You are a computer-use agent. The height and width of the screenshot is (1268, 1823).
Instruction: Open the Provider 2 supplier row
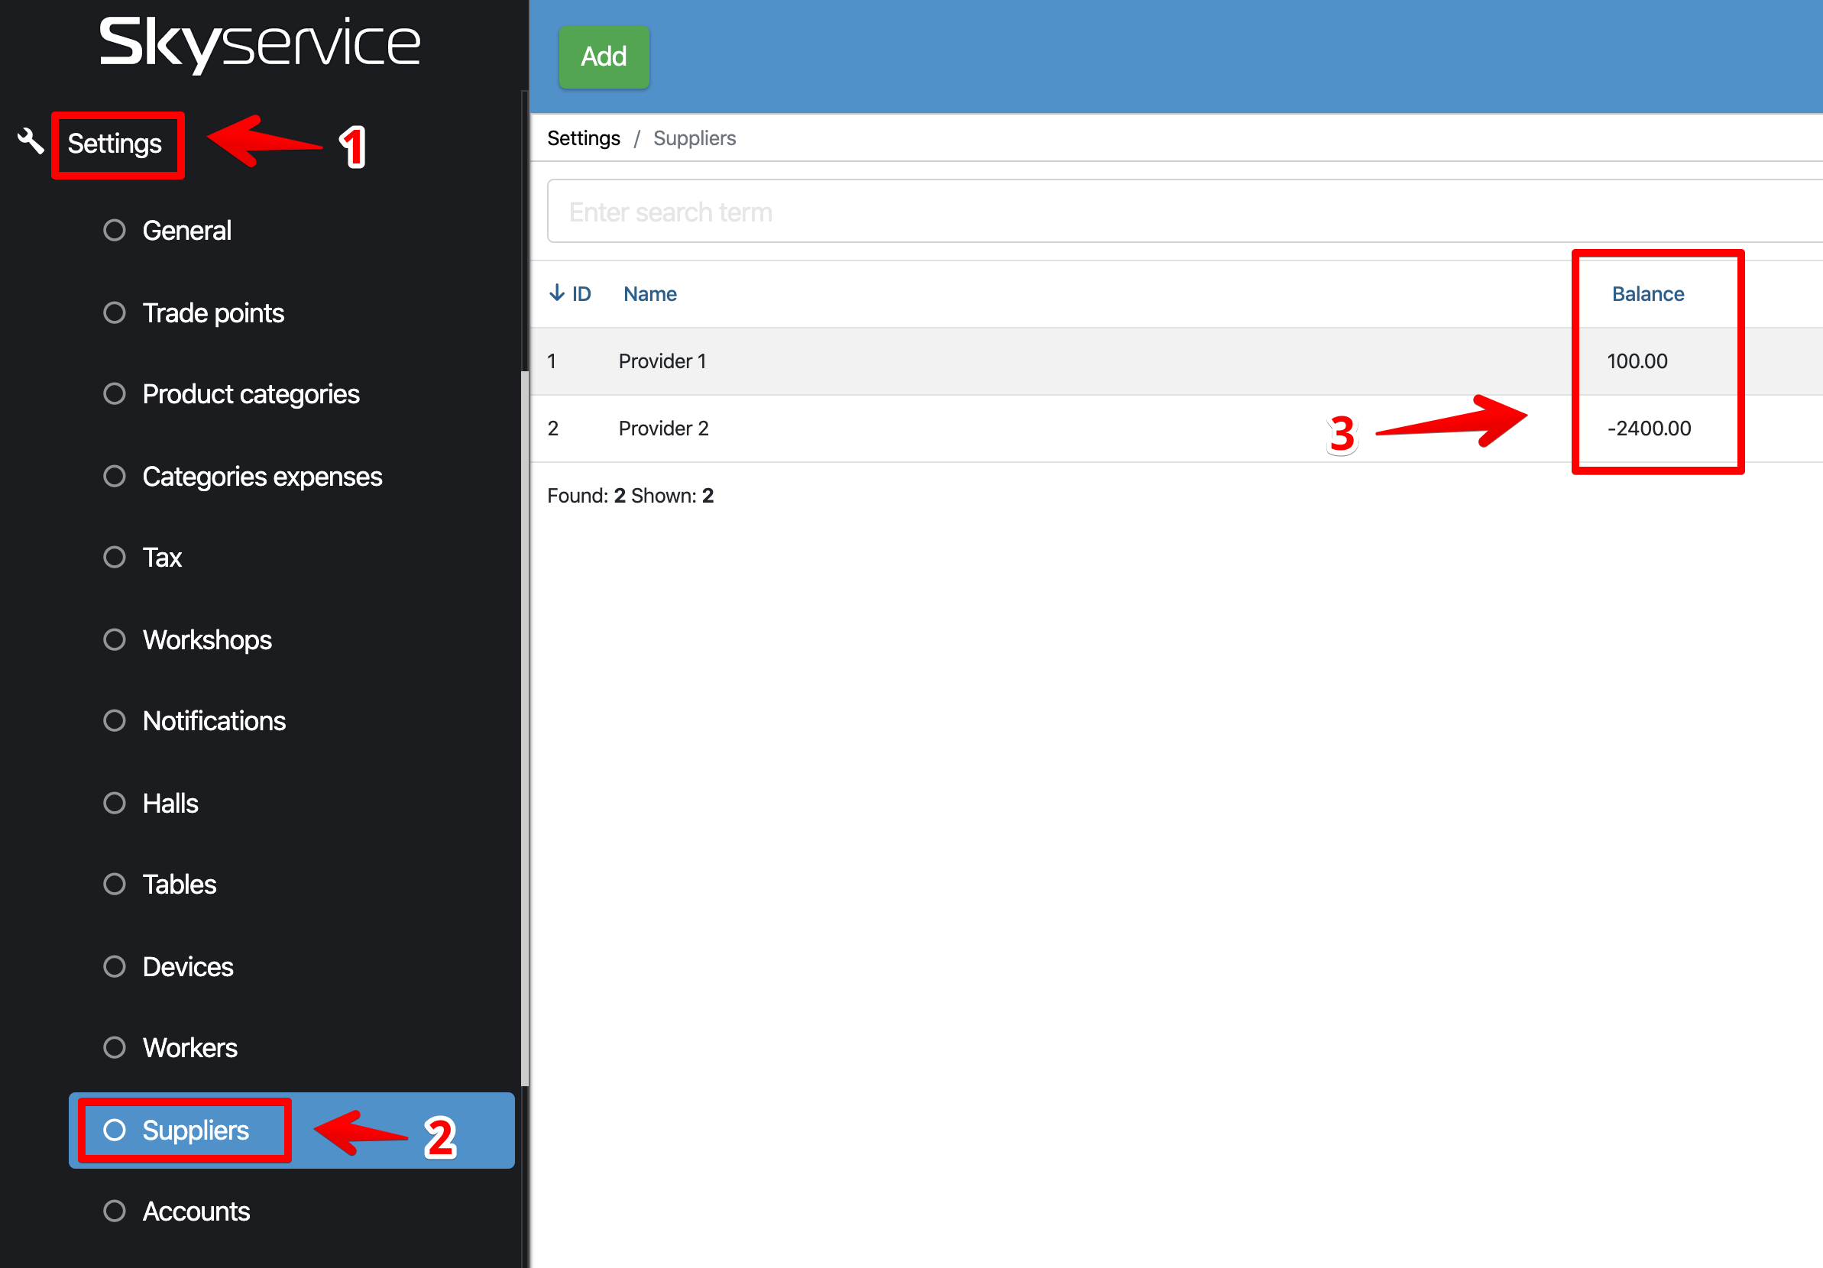click(663, 429)
